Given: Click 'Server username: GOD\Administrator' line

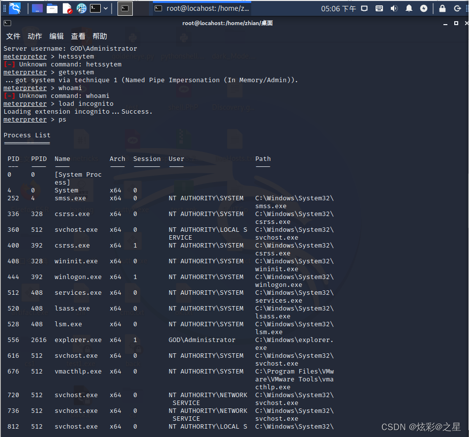Looking at the screenshot, I should [x=70, y=49].
